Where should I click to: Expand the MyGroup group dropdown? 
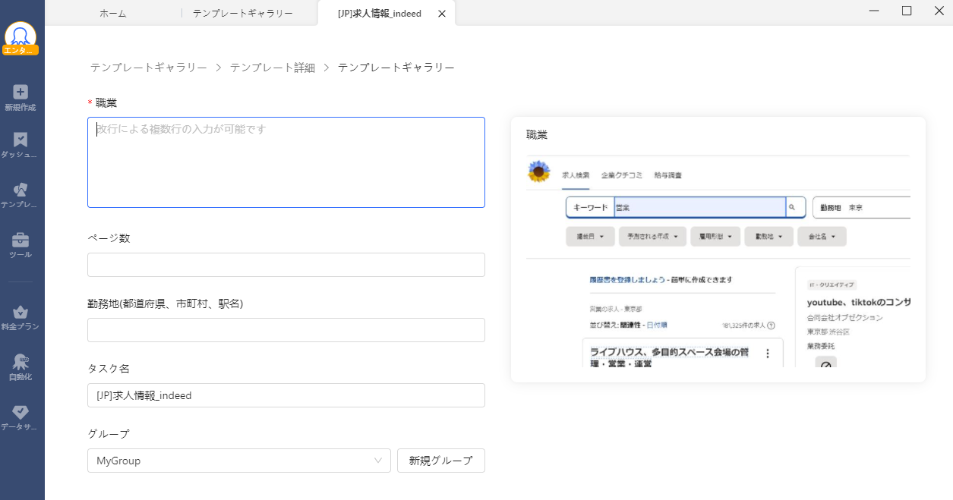(x=238, y=461)
